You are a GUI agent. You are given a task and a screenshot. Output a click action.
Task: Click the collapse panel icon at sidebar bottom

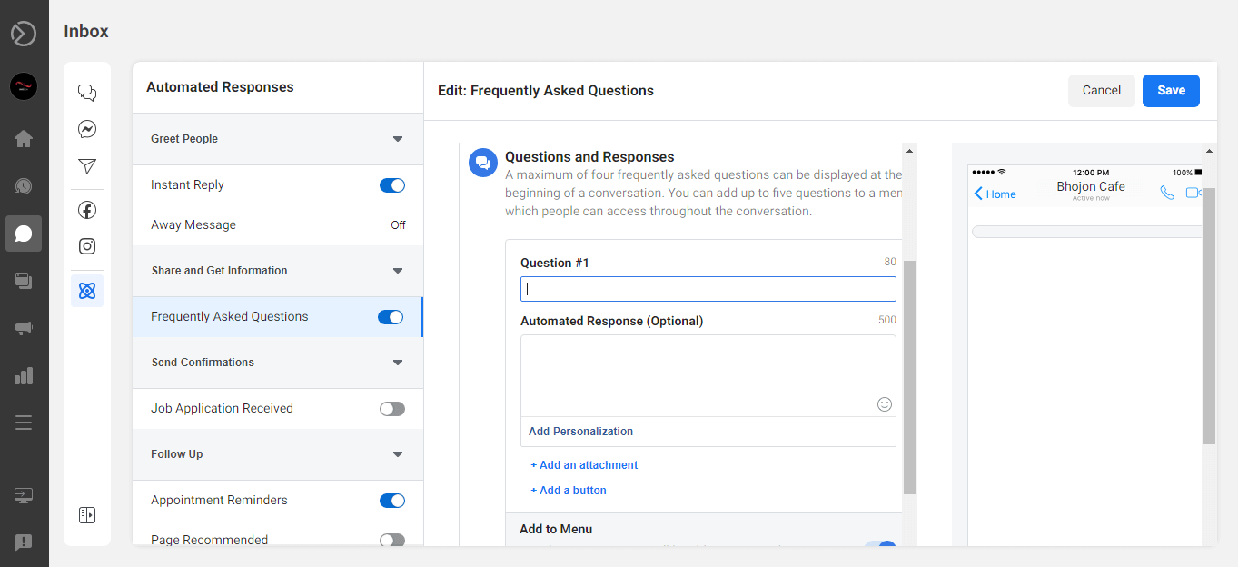86,514
